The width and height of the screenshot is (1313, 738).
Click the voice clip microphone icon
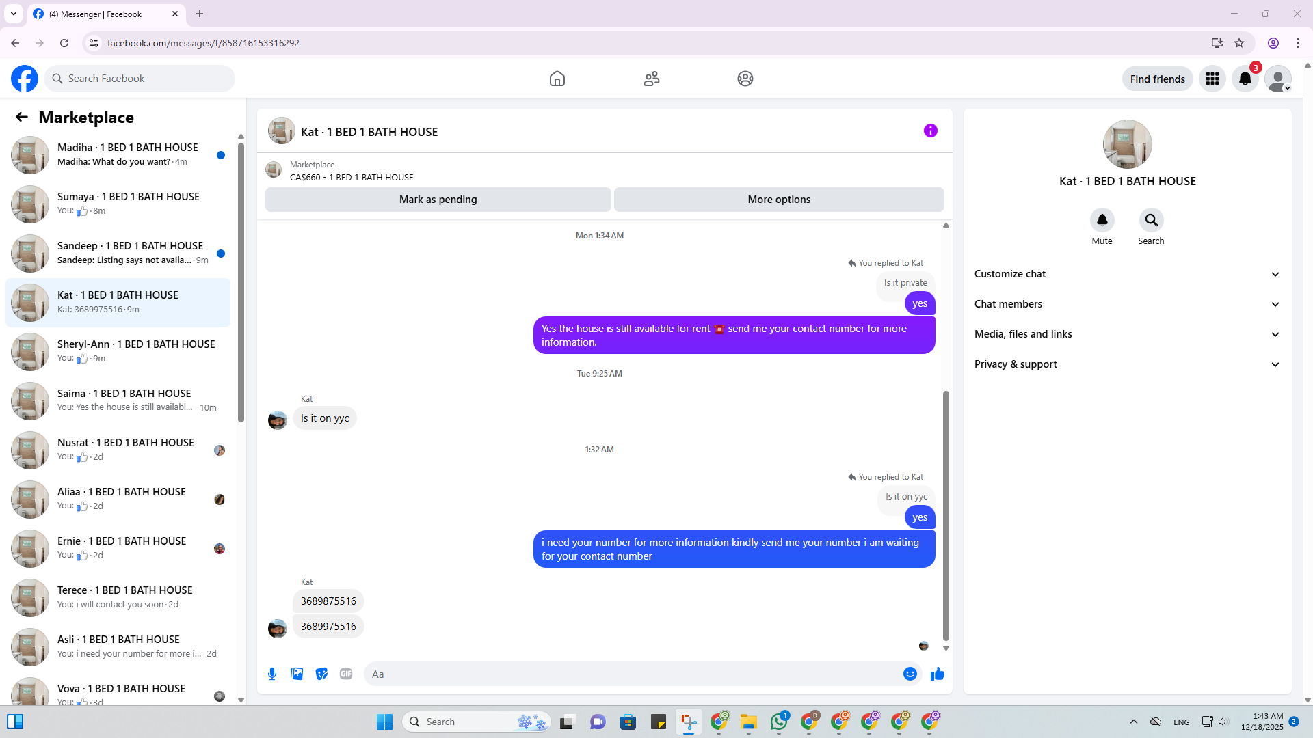click(x=272, y=674)
